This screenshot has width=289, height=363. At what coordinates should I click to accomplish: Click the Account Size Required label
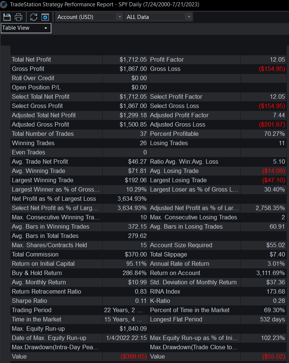(x=181, y=245)
